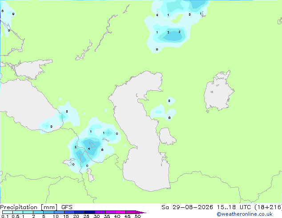The image size is (282, 218).
Task: Select legend swatch between 1 and 2
Action: 28,212
